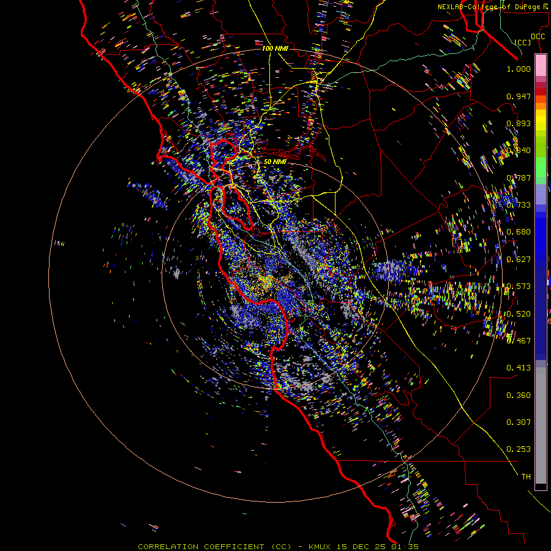Click the 50 NMI range ring label
This screenshot has width=551, height=551.
click(x=275, y=162)
